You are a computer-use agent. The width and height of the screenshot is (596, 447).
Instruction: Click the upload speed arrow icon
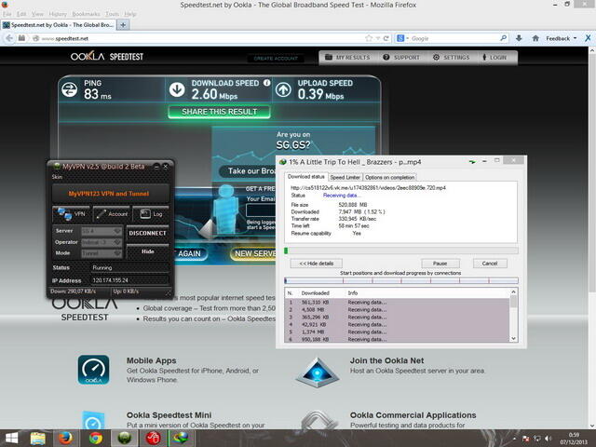283,90
